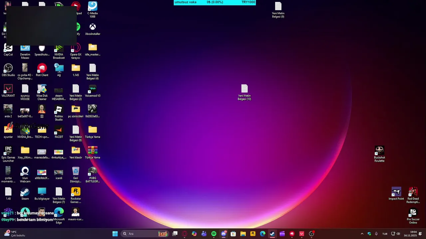Open the Steam desktop shortcut

[25, 194]
